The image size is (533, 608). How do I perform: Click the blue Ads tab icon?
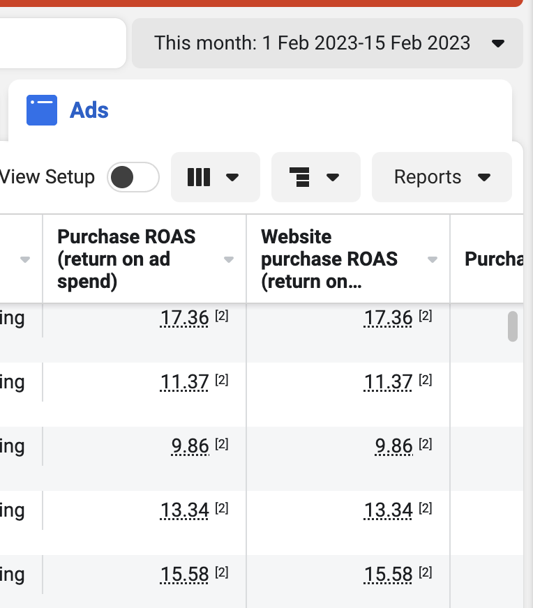[42, 110]
